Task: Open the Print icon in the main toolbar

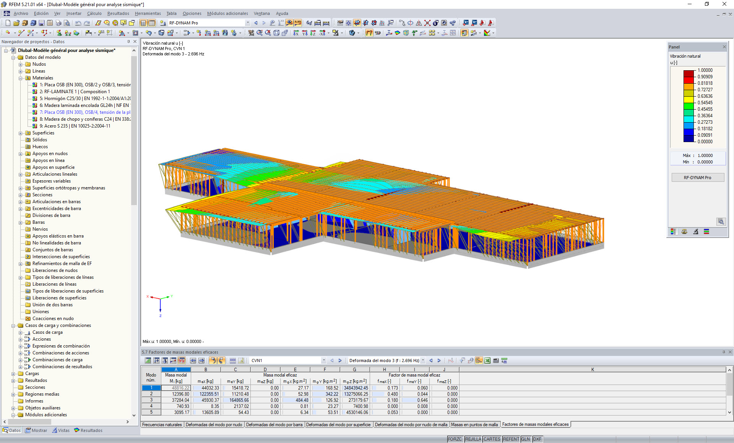Action: [57, 23]
